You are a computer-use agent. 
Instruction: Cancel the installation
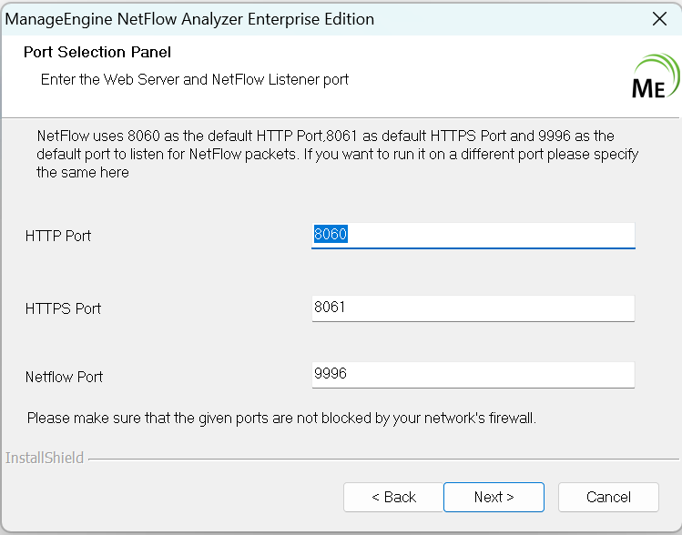pyautogui.click(x=608, y=497)
